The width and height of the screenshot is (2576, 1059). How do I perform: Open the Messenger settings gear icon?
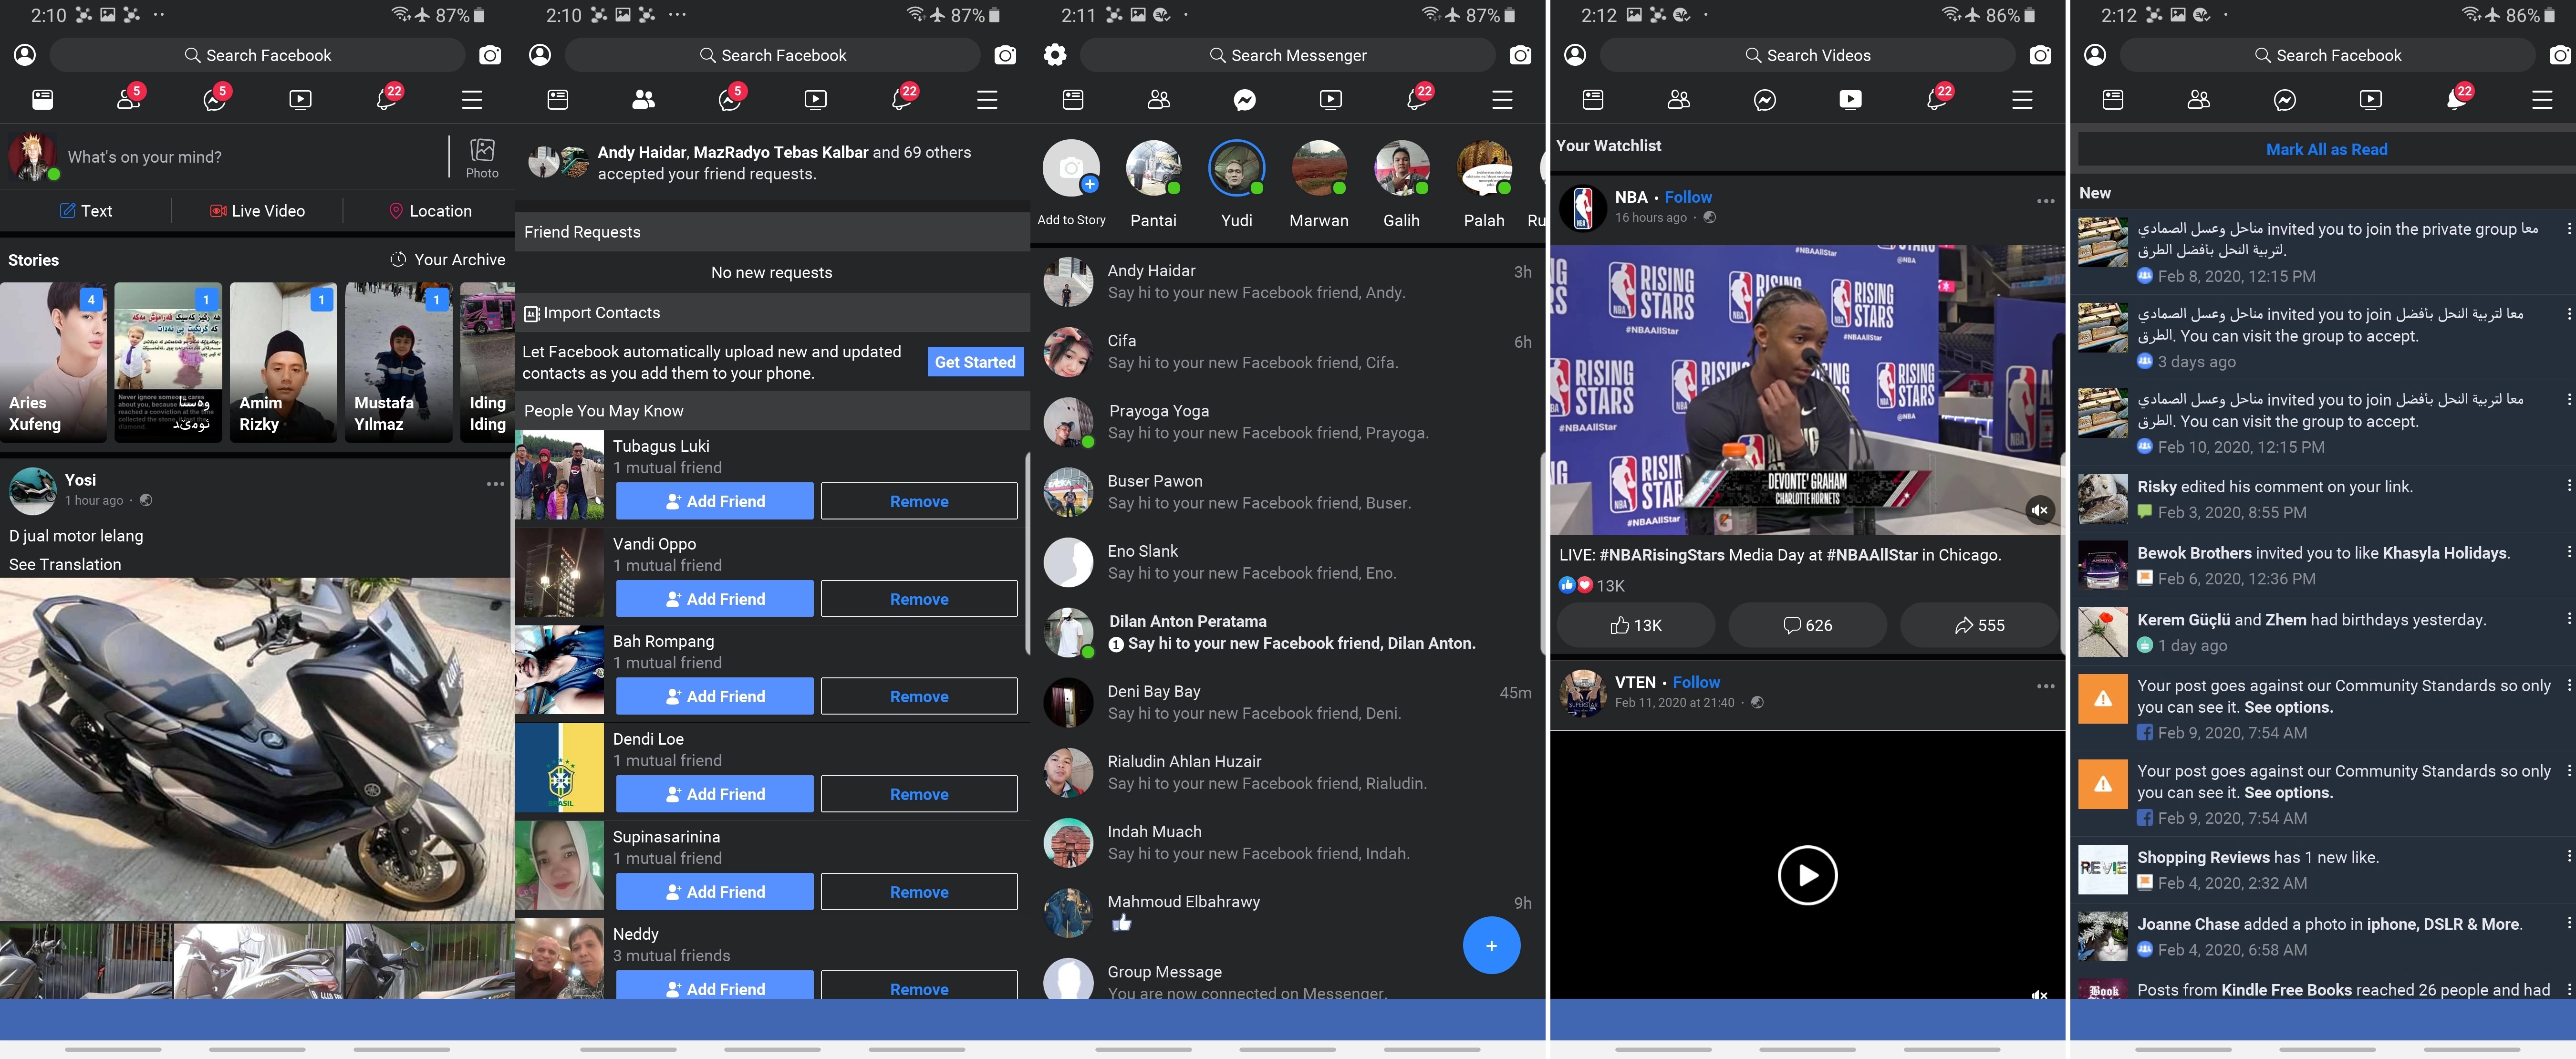click(1055, 55)
